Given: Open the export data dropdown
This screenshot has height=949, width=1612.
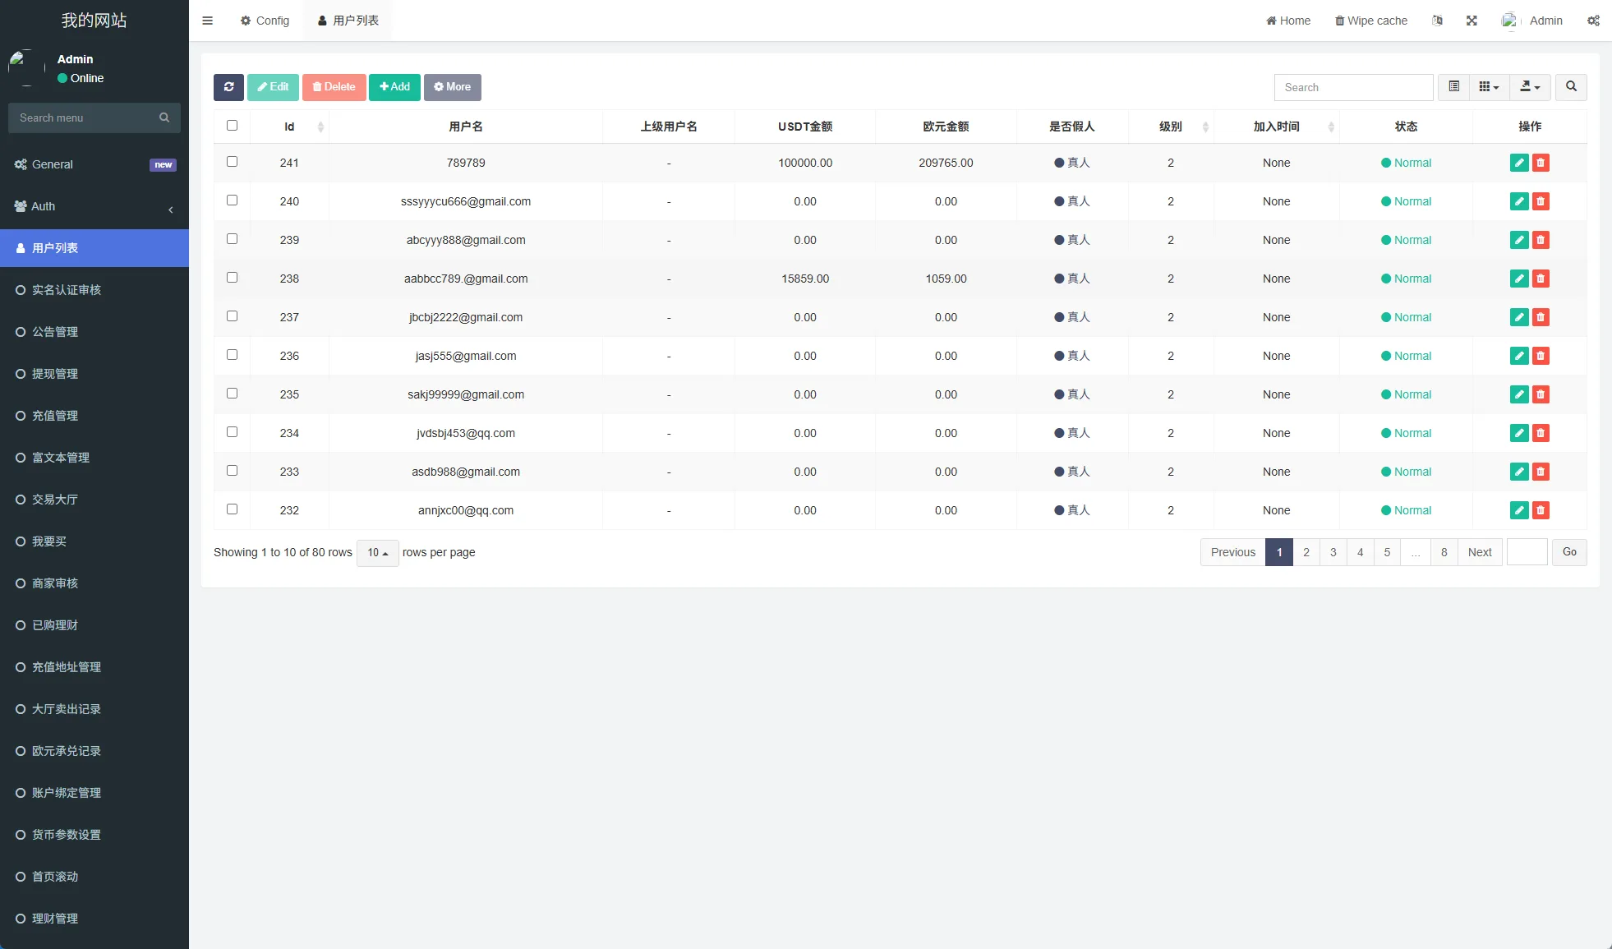Looking at the screenshot, I should point(1529,87).
